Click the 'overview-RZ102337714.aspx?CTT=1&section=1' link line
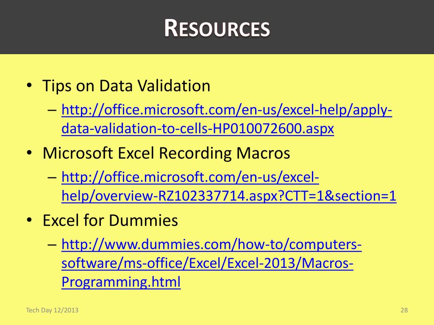The height and width of the screenshot is (325, 434). pyautogui.click(x=229, y=196)
